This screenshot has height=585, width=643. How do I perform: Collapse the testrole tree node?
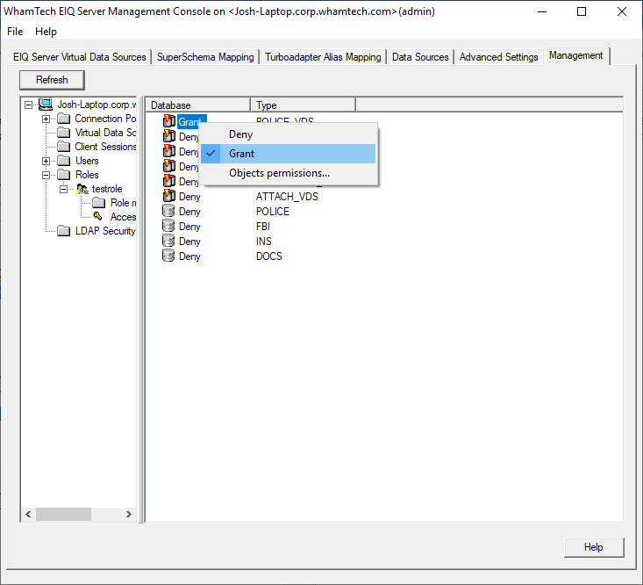pyautogui.click(x=63, y=189)
